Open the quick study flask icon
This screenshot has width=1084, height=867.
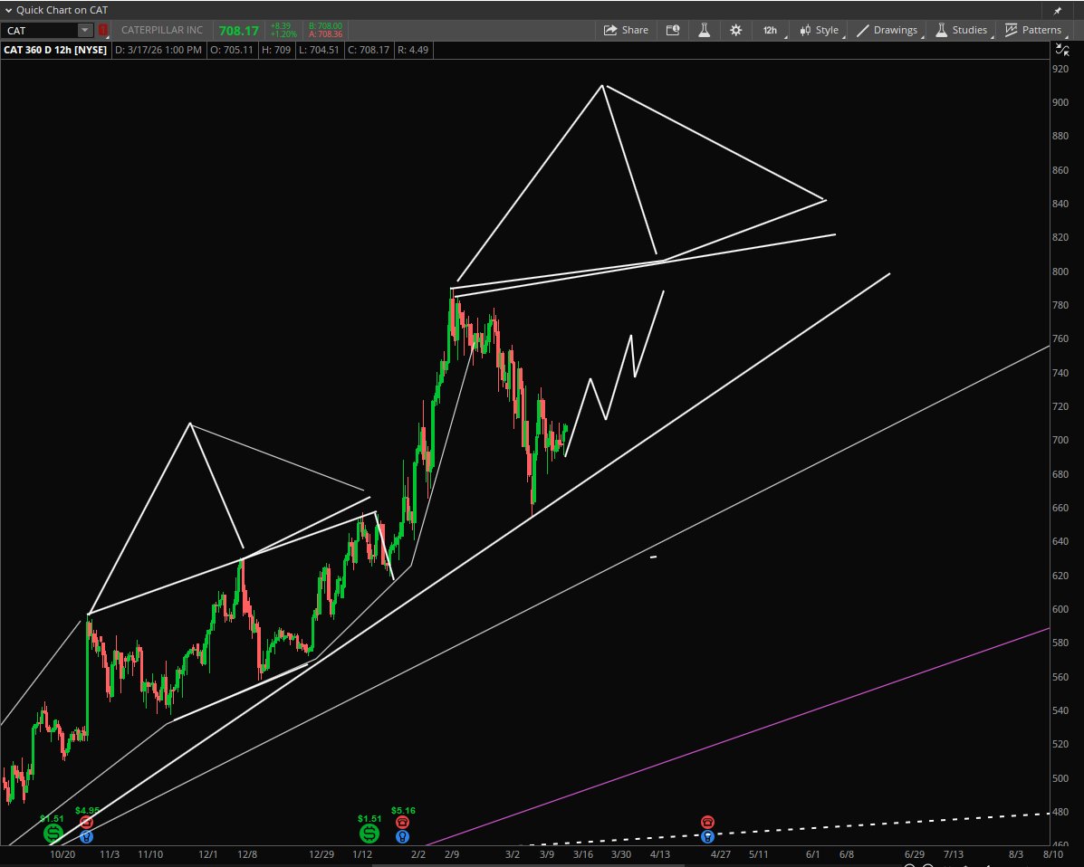(x=704, y=30)
